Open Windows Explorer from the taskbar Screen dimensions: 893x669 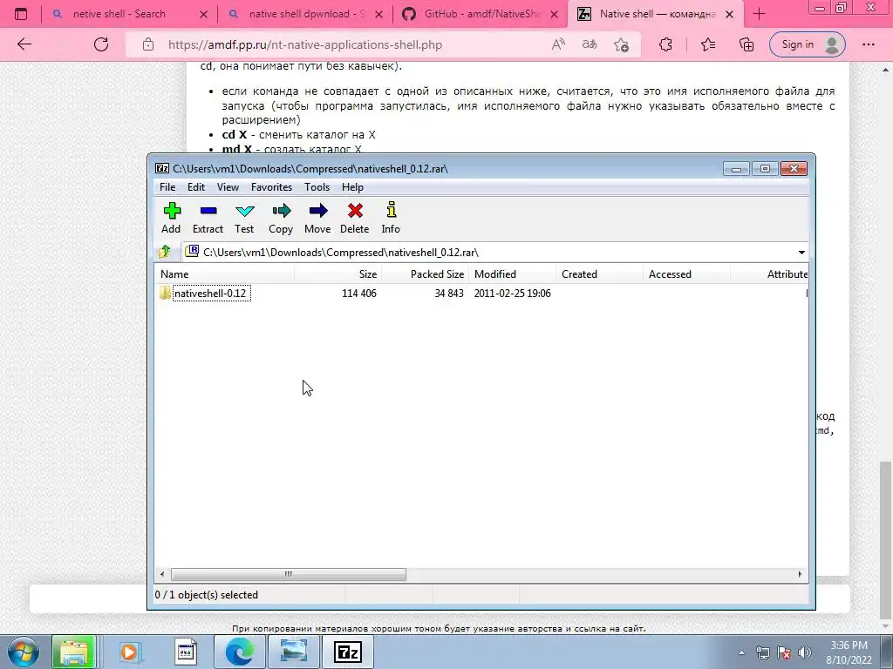pyautogui.click(x=73, y=652)
